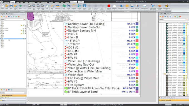Open the Scale tool dropdown arrow

pos(52,9)
